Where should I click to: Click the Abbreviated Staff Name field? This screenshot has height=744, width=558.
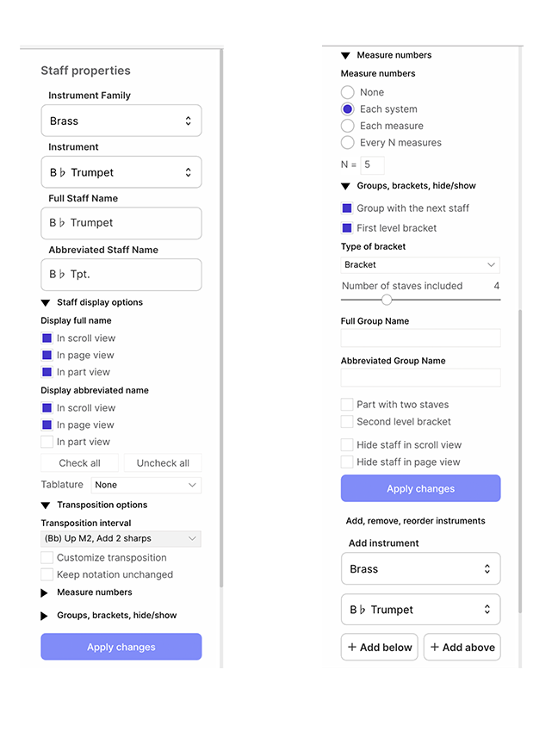coord(121,275)
